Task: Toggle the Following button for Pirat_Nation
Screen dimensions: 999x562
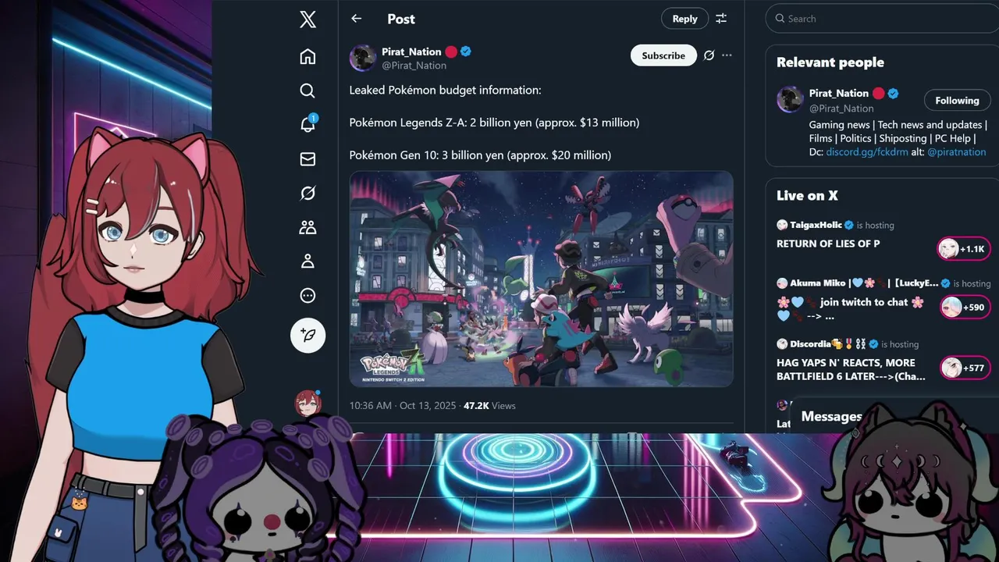Action: click(x=957, y=101)
